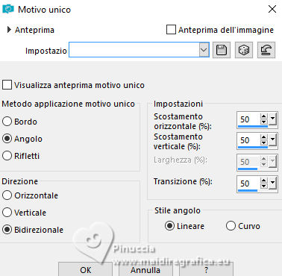Check Visualizza anteprima motivo unico
Screen dimensions: 282x276
pyautogui.click(x=7, y=84)
